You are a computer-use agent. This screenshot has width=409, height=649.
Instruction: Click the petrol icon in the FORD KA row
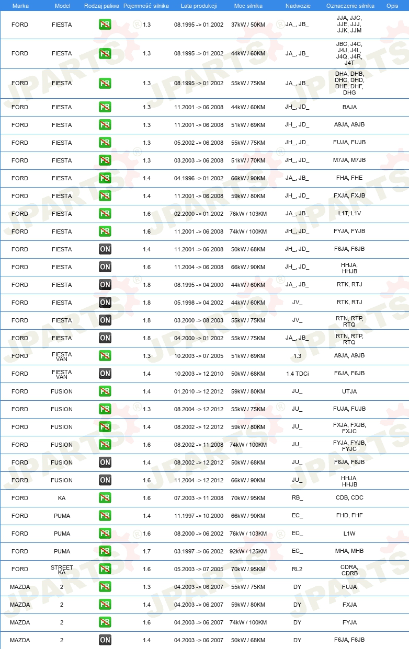coord(105,498)
